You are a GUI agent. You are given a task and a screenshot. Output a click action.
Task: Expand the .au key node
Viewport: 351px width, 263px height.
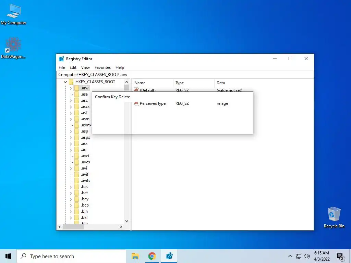71,150
